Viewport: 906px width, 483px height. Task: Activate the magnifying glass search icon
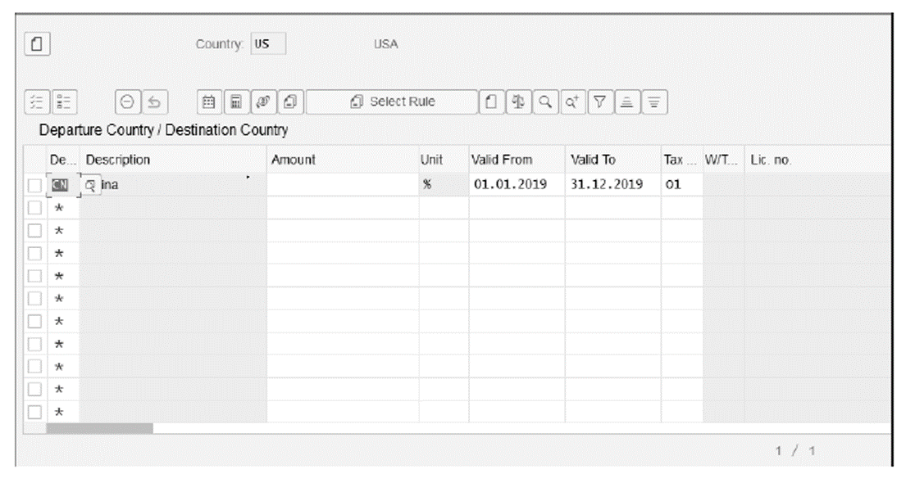click(544, 102)
